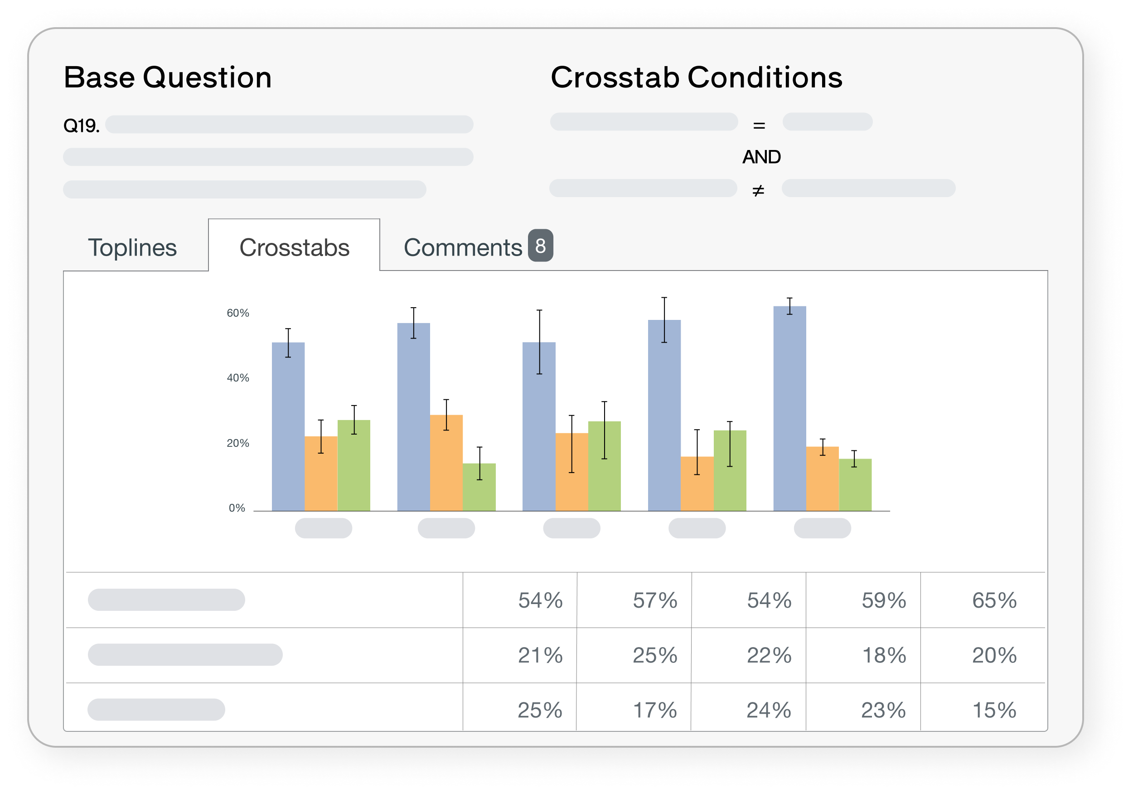
Task: Click the 18% table cell
Action: [883, 655]
